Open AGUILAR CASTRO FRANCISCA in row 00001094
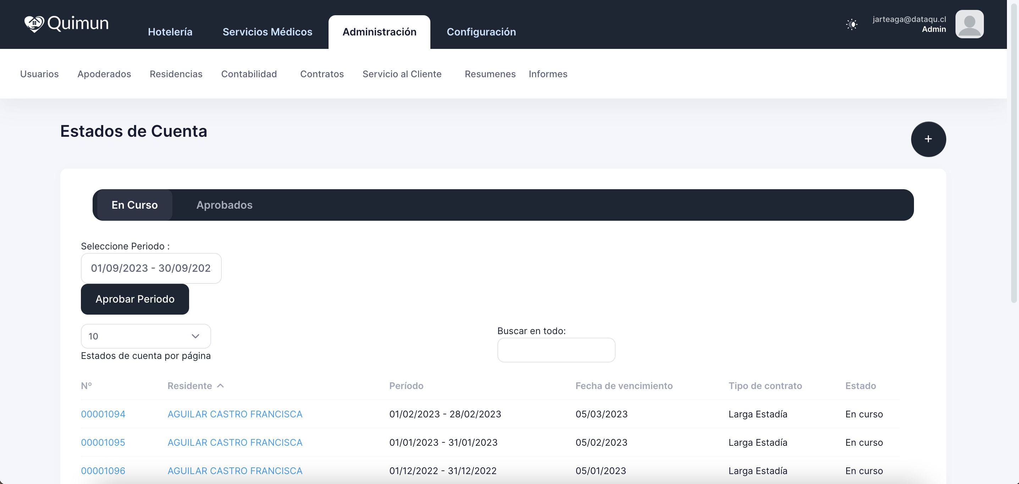 [x=235, y=414]
